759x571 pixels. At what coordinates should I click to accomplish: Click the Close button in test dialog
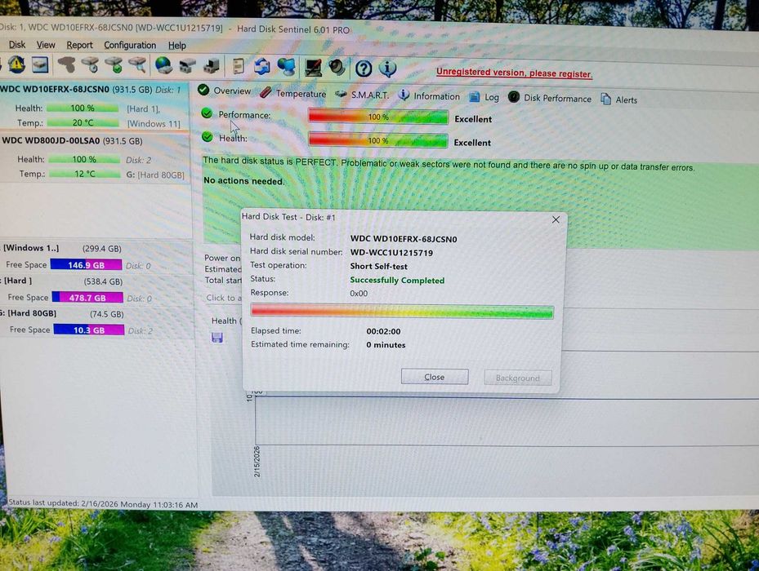(x=435, y=377)
